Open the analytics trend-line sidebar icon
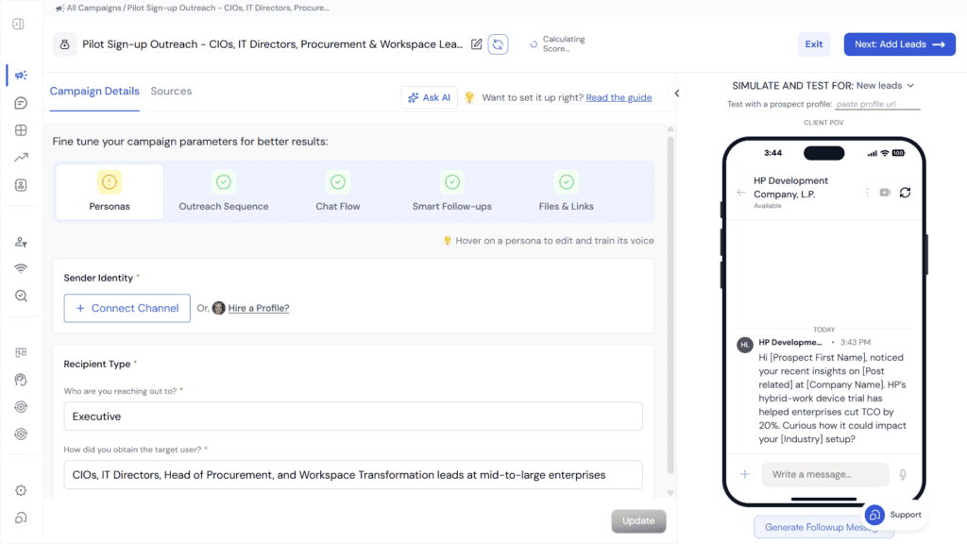This screenshot has height=544, width=967. pos(21,158)
